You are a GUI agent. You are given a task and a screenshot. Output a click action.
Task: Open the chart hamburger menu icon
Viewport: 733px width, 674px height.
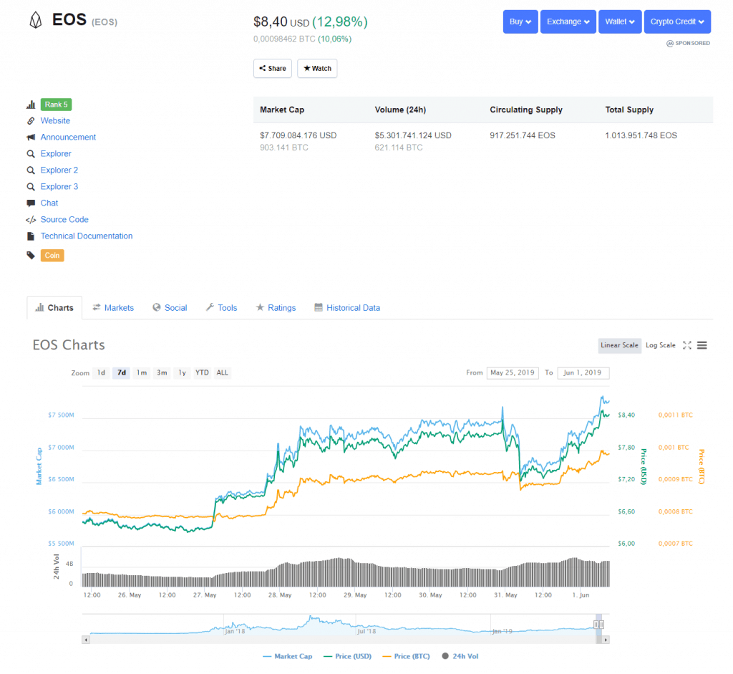pyautogui.click(x=702, y=345)
